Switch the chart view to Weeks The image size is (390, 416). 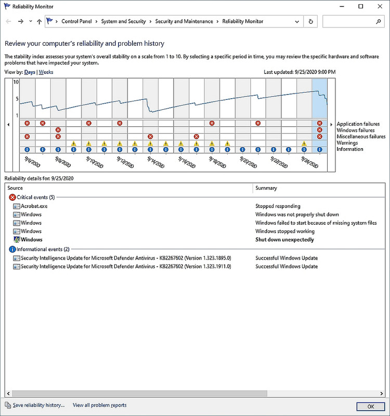[x=46, y=72]
